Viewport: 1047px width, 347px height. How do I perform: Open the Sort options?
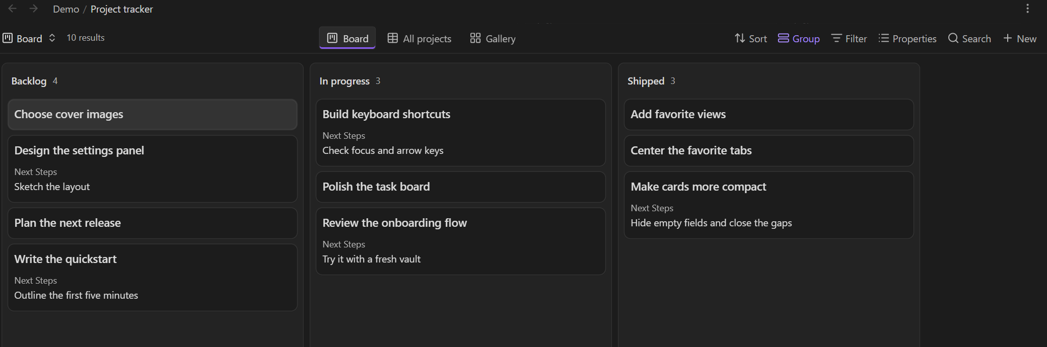pyautogui.click(x=751, y=38)
